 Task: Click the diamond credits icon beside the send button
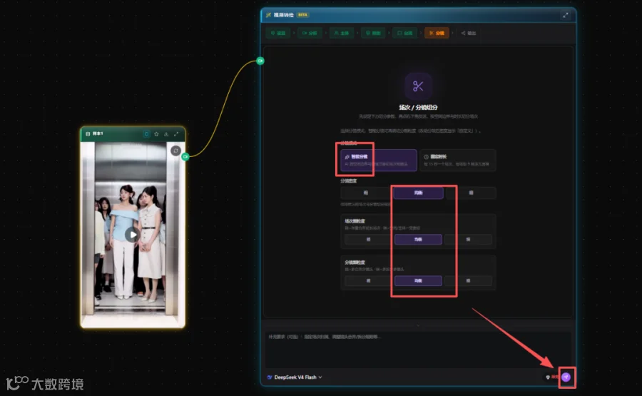tap(548, 377)
